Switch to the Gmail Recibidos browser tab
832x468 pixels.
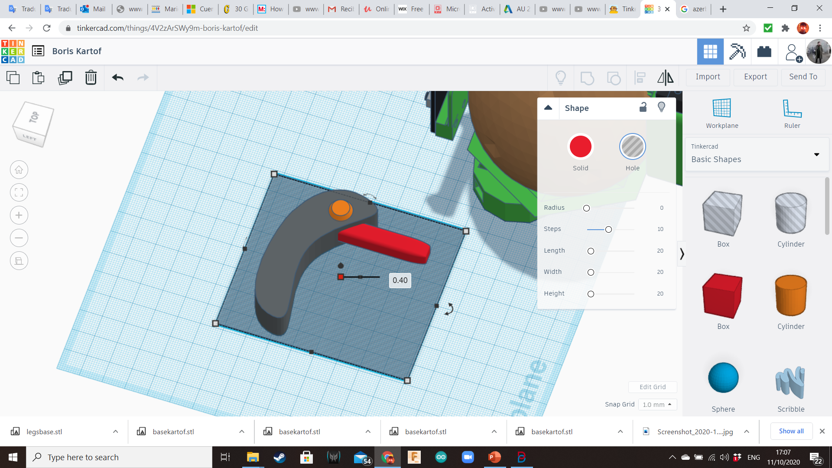coord(341,9)
